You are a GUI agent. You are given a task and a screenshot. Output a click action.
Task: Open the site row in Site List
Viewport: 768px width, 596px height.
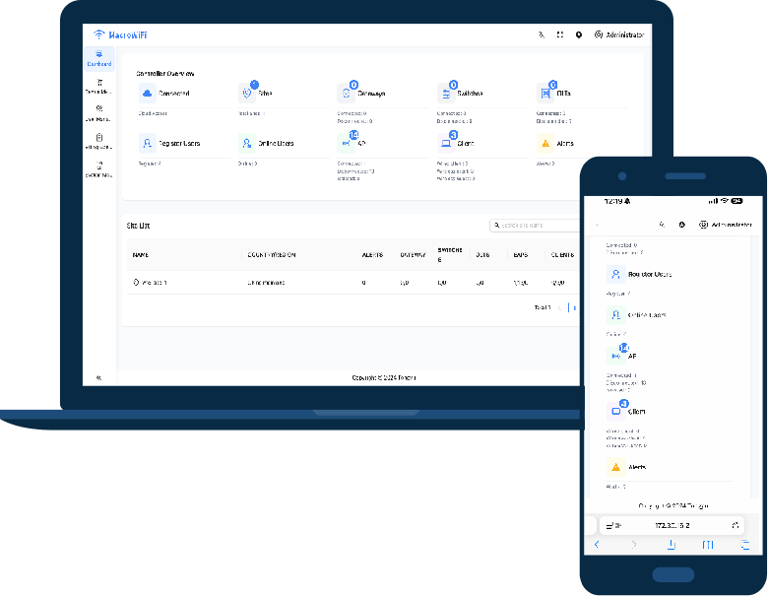151,282
